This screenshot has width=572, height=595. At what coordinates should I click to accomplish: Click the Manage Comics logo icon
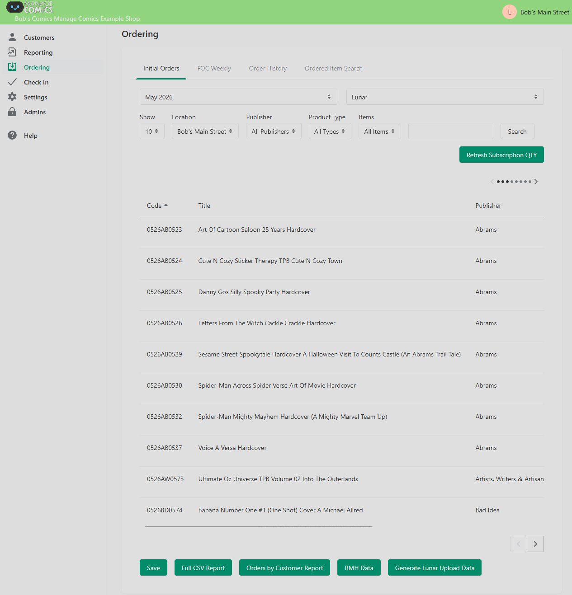pos(15,7)
